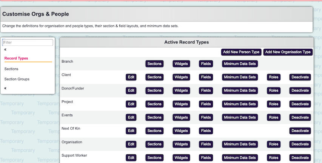Deactivate the Client record type
Image resolution: width=322 pixels, height=163 pixels.
pos(300,77)
